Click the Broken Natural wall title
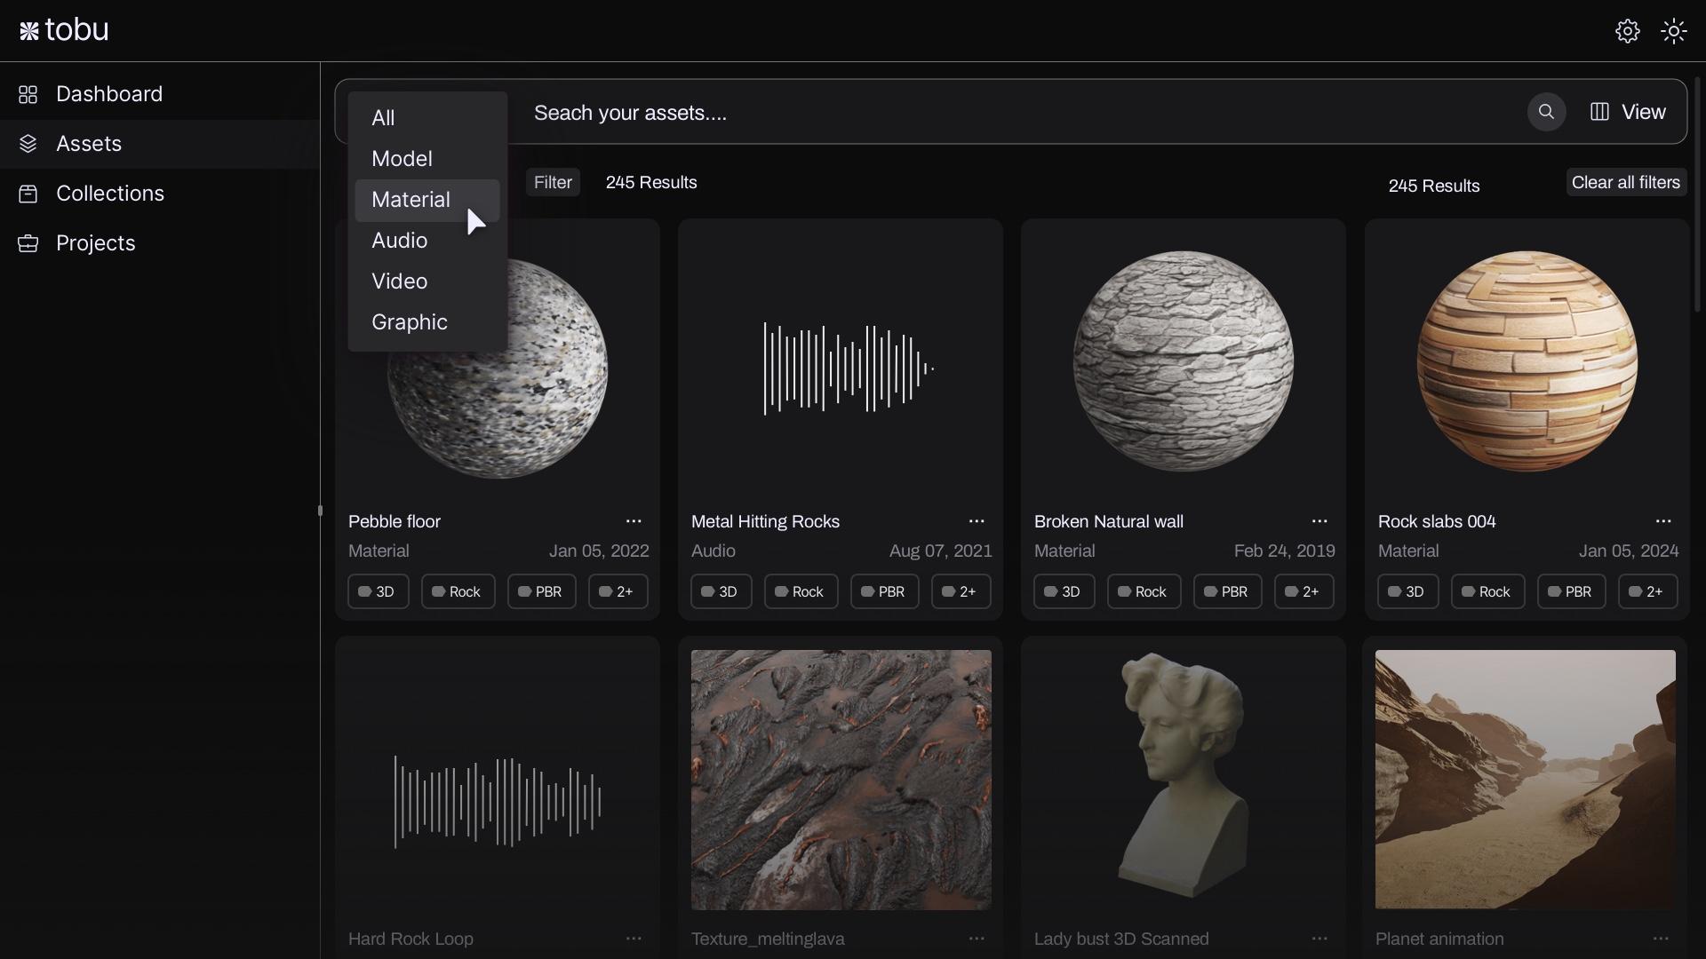Screen dimensions: 1706x959 click(1109, 522)
